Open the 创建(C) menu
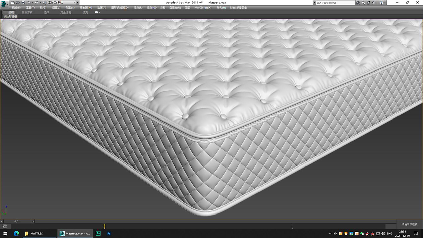423x238 pixels. coord(70,8)
